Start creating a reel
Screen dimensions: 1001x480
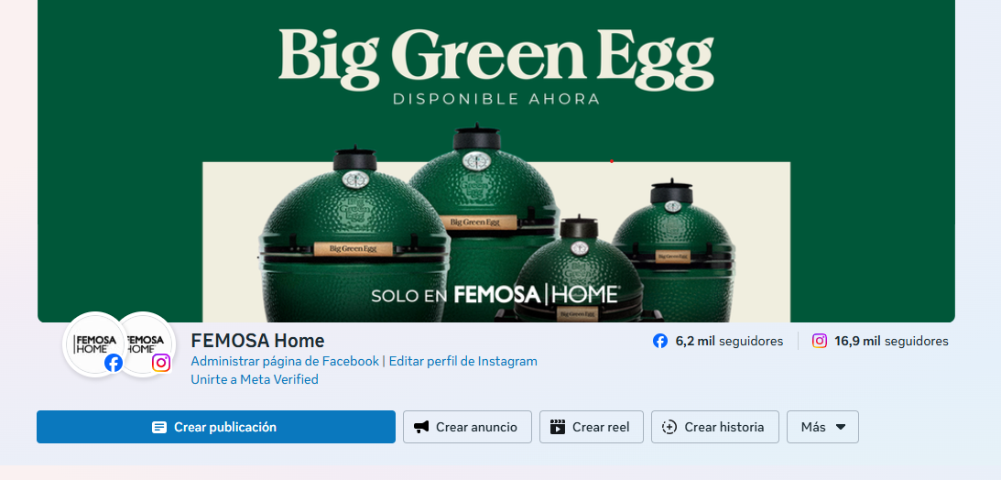(x=591, y=427)
